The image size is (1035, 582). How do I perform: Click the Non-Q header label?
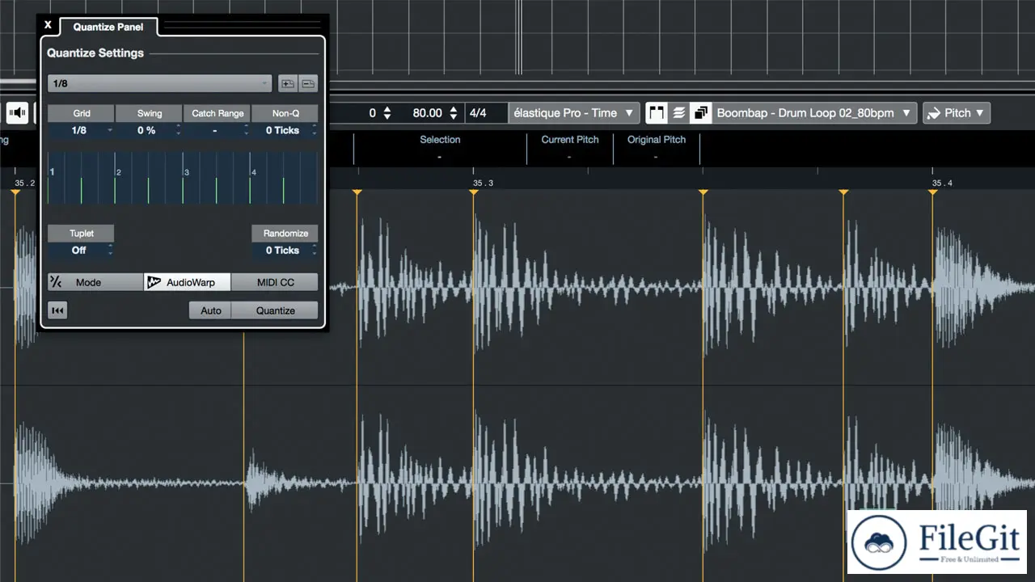(x=285, y=113)
